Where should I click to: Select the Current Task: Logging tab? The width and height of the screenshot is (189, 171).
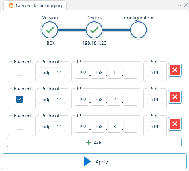coord(35,6)
